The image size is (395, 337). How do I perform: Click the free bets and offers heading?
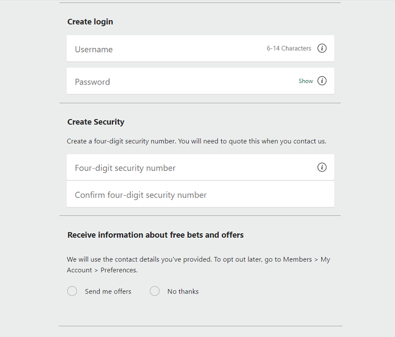pyautogui.click(x=156, y=235)
